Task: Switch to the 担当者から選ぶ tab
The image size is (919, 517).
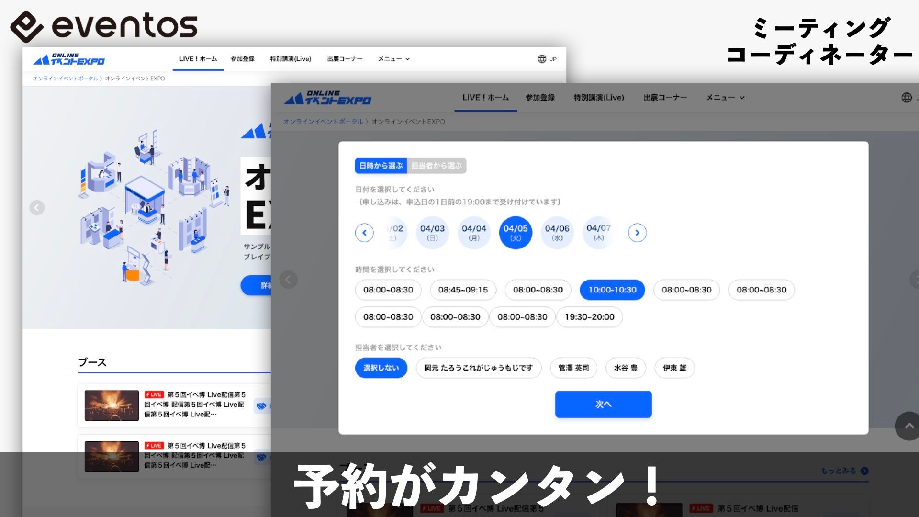Action: 437,166
